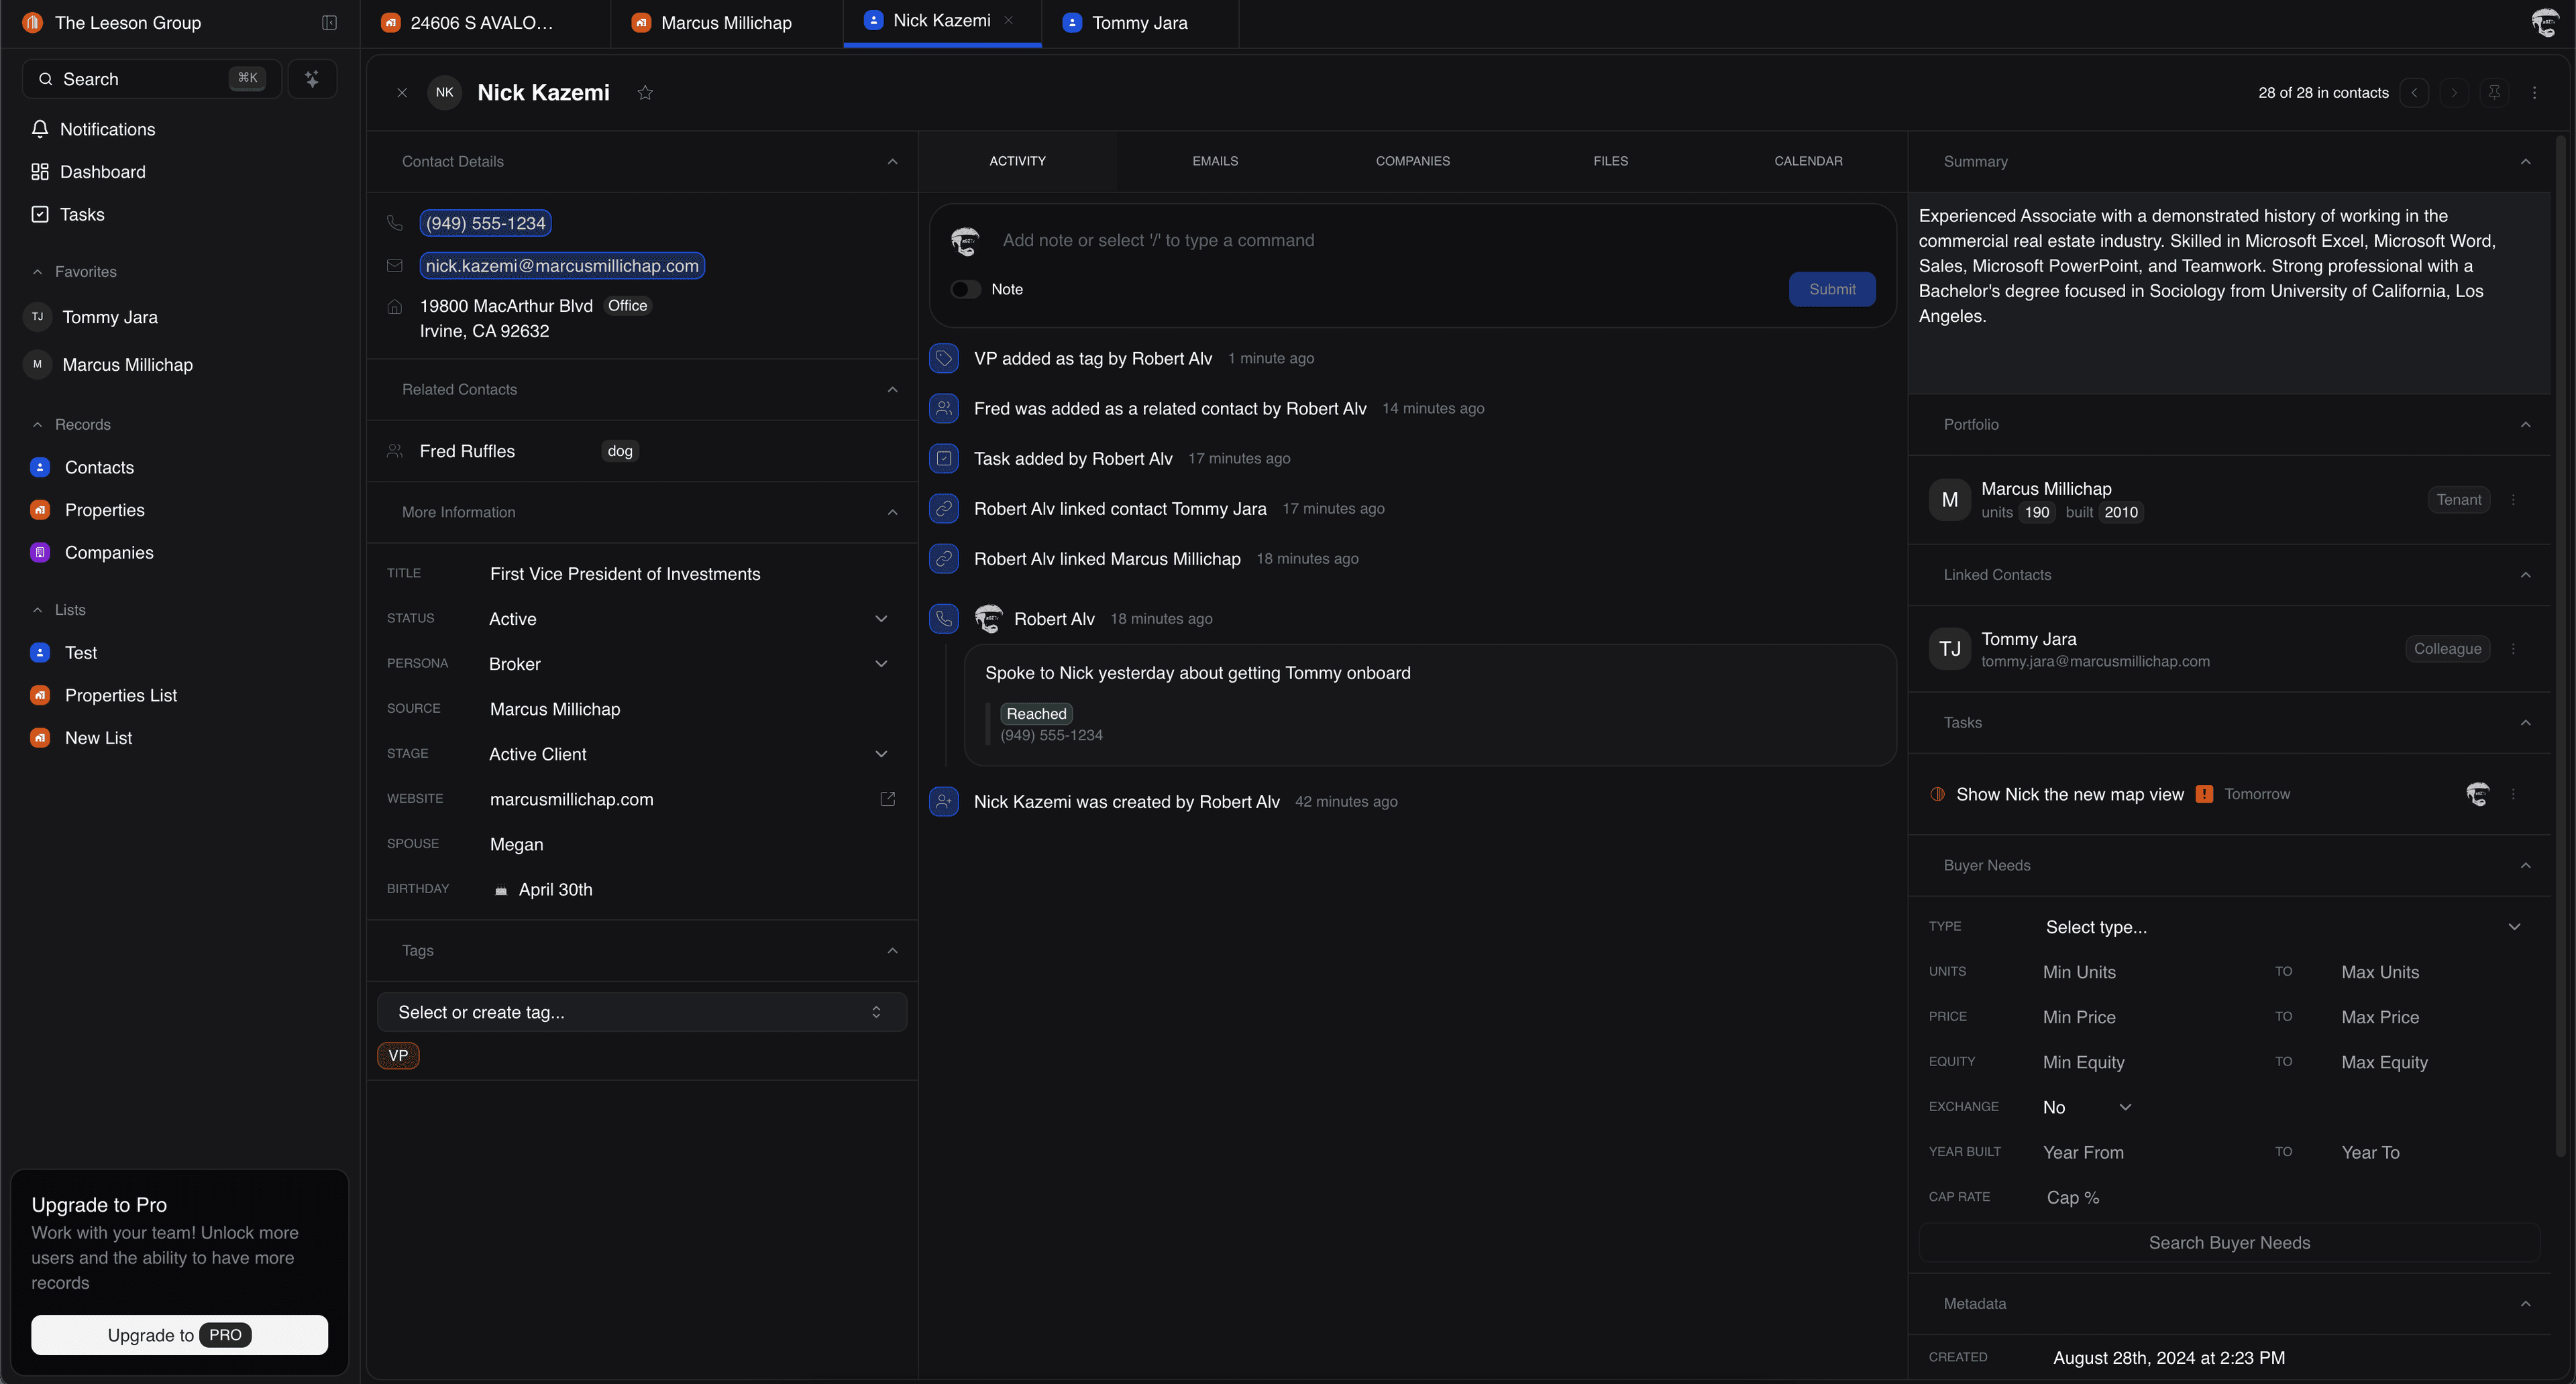The width and height of the screenshot is (2576, 1384).
Task: Open the overflow menu at top right
Action: tap(2535, 92)
